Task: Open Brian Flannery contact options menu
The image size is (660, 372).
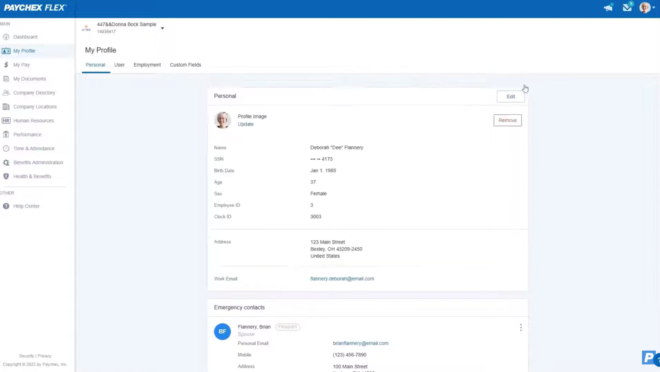Action: [520, 328]
